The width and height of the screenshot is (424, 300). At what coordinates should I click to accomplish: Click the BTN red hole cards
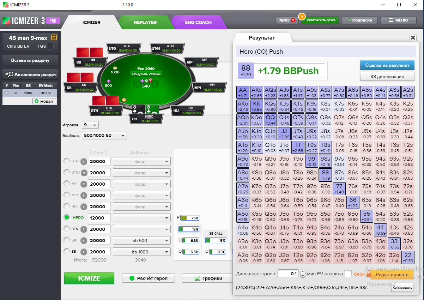[106, 100]
